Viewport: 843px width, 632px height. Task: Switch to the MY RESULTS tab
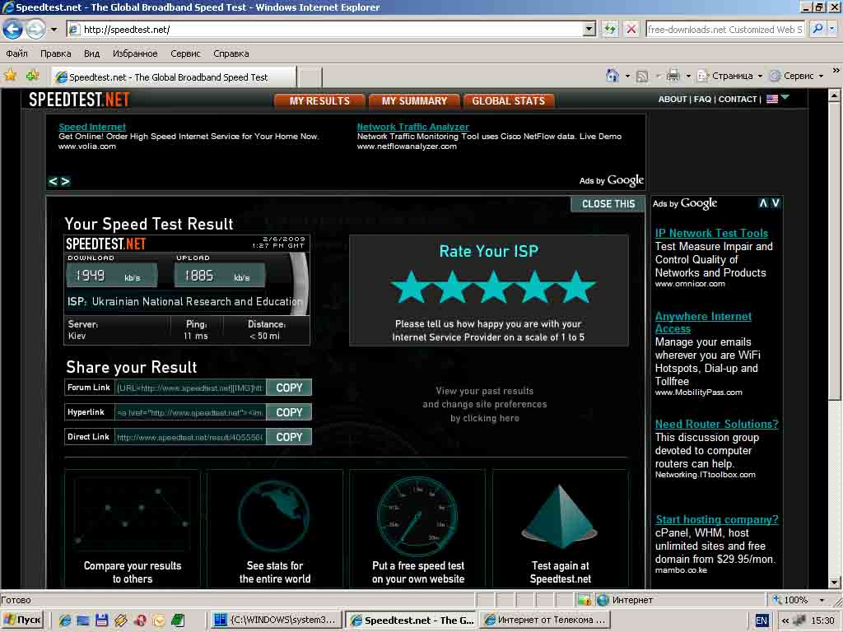tap(319, 100)
